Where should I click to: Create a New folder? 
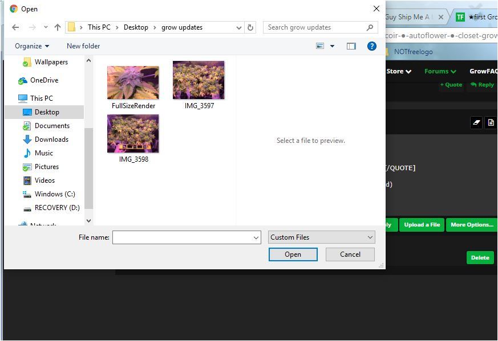click(x=83, y=46)
